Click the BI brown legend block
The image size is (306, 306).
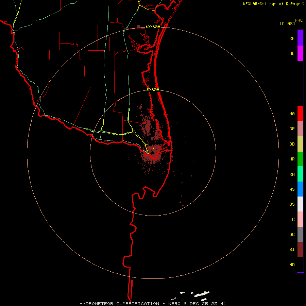(300, 250)
